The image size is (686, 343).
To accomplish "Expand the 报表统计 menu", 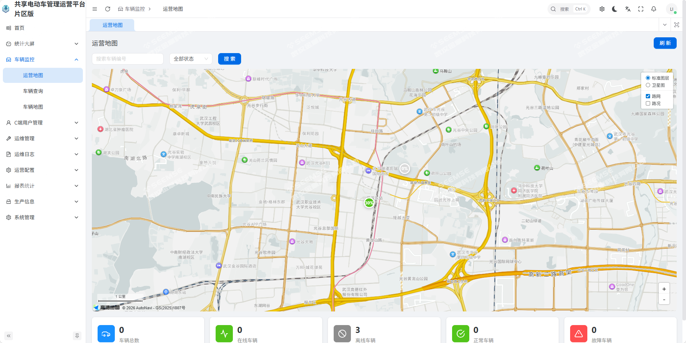I will [x=43, y=186].
